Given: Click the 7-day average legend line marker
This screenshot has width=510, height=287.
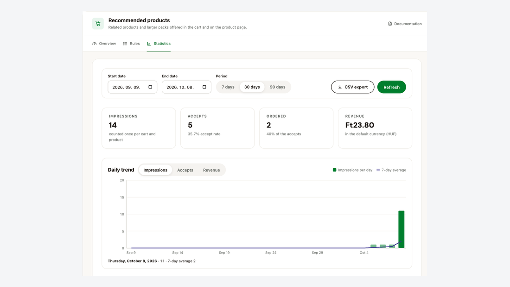Looking at the screenshot, I should [x=378, y=170].
